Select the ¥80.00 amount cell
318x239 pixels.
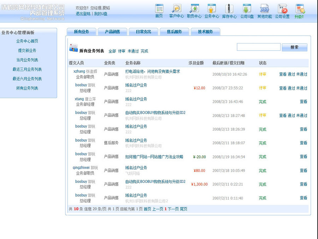click(x=199, y=171)
